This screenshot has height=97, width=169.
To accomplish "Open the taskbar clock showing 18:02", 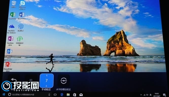I will click(x=157, y=95).
